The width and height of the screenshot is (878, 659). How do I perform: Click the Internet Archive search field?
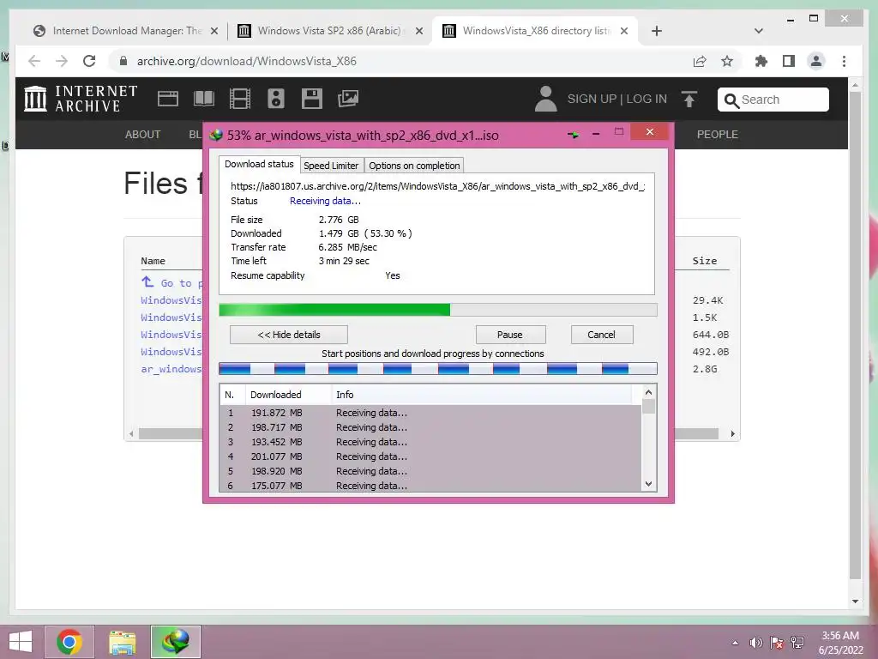(x=773, y=100)
